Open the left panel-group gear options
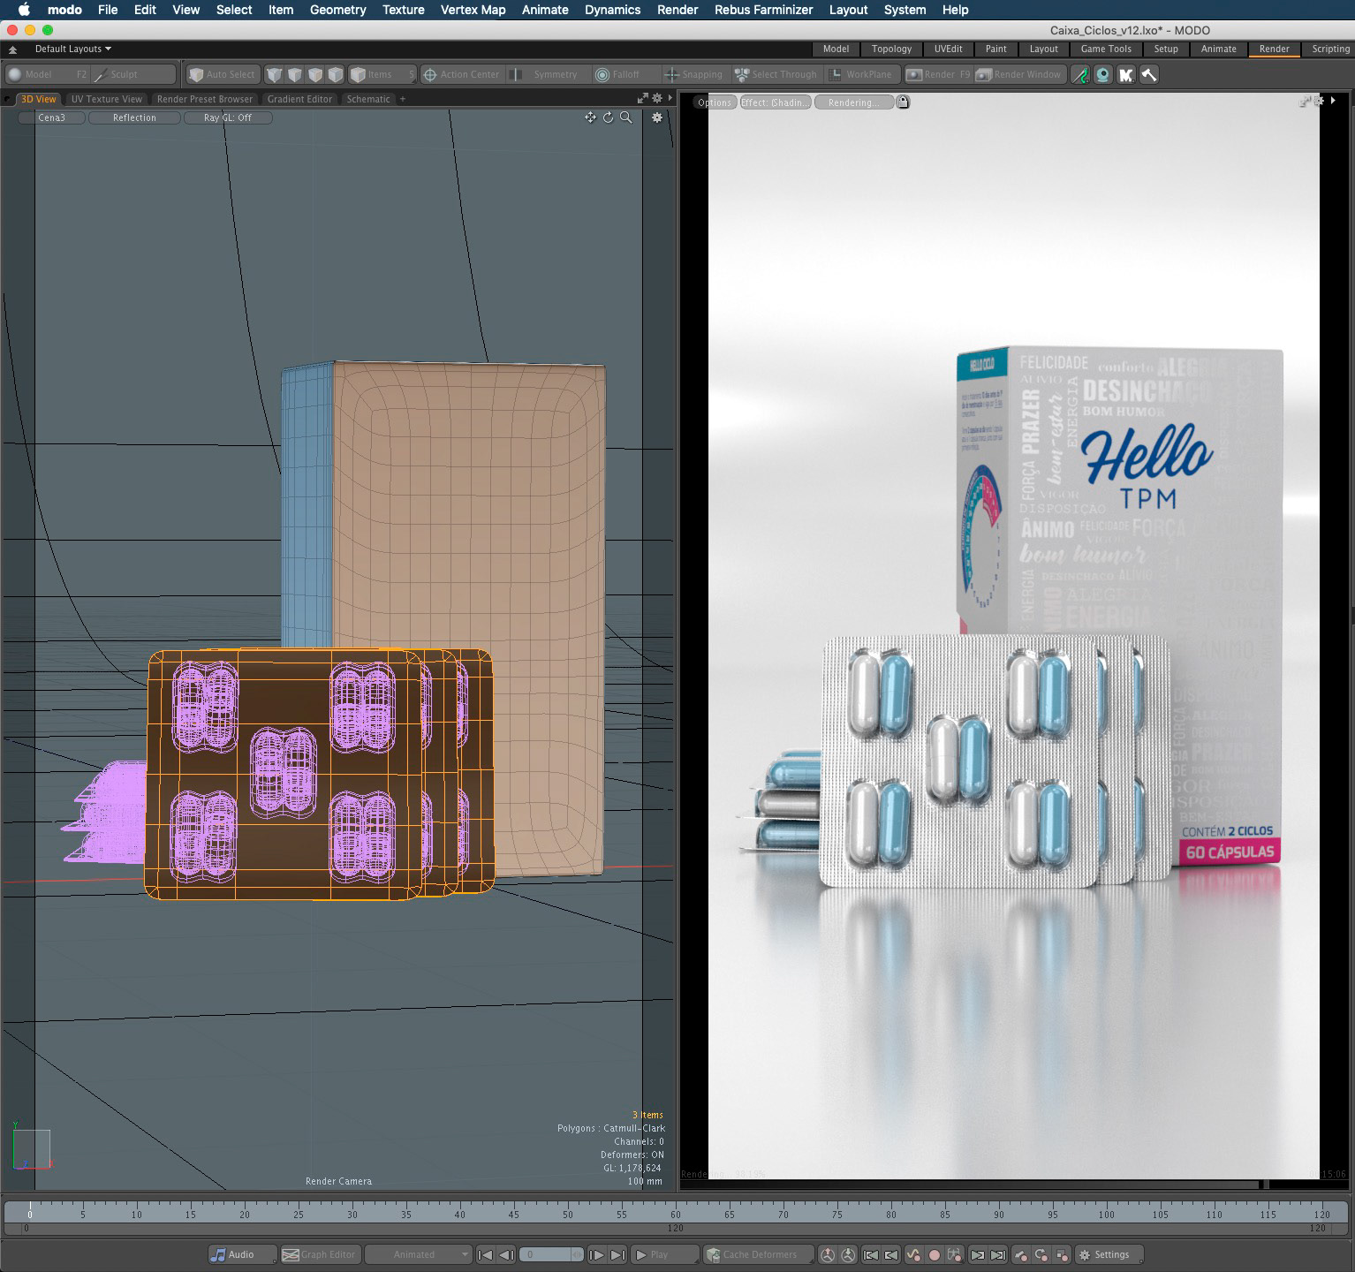 pyautogui.click(x=656, y=99)
